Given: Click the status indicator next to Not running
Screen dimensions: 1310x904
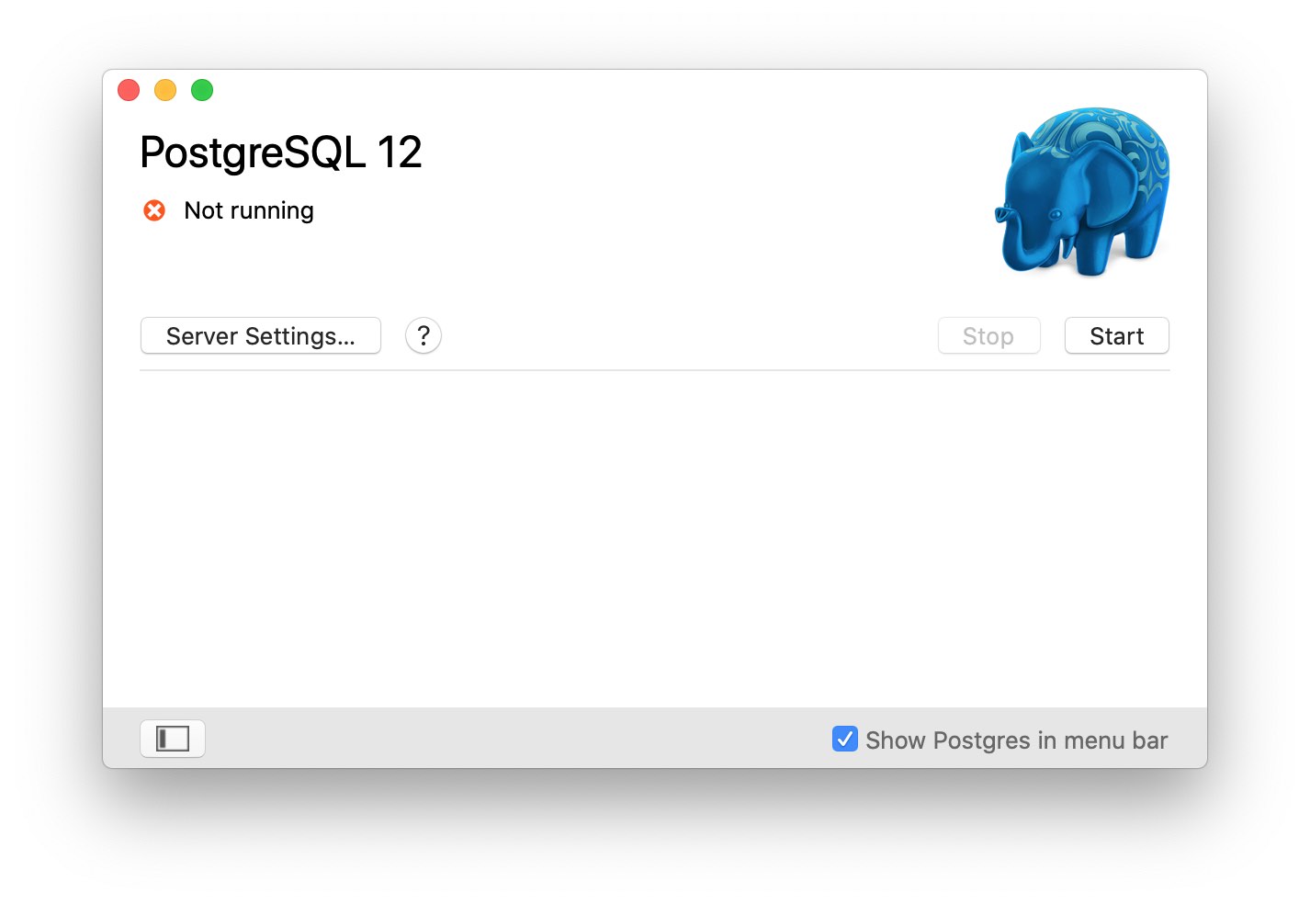Looking at the screenshot, I should coord(154,210).
